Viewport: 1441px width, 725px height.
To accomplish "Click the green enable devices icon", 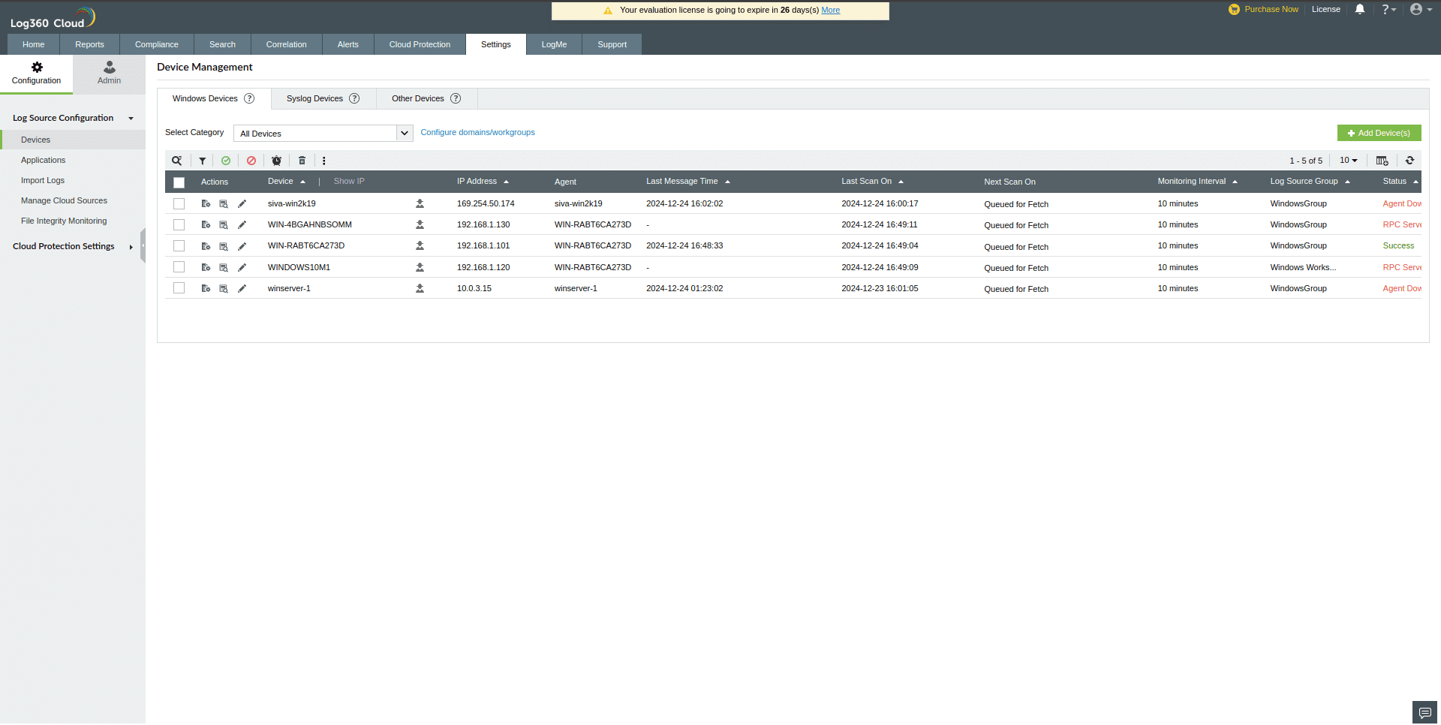I will pos(226,161).
